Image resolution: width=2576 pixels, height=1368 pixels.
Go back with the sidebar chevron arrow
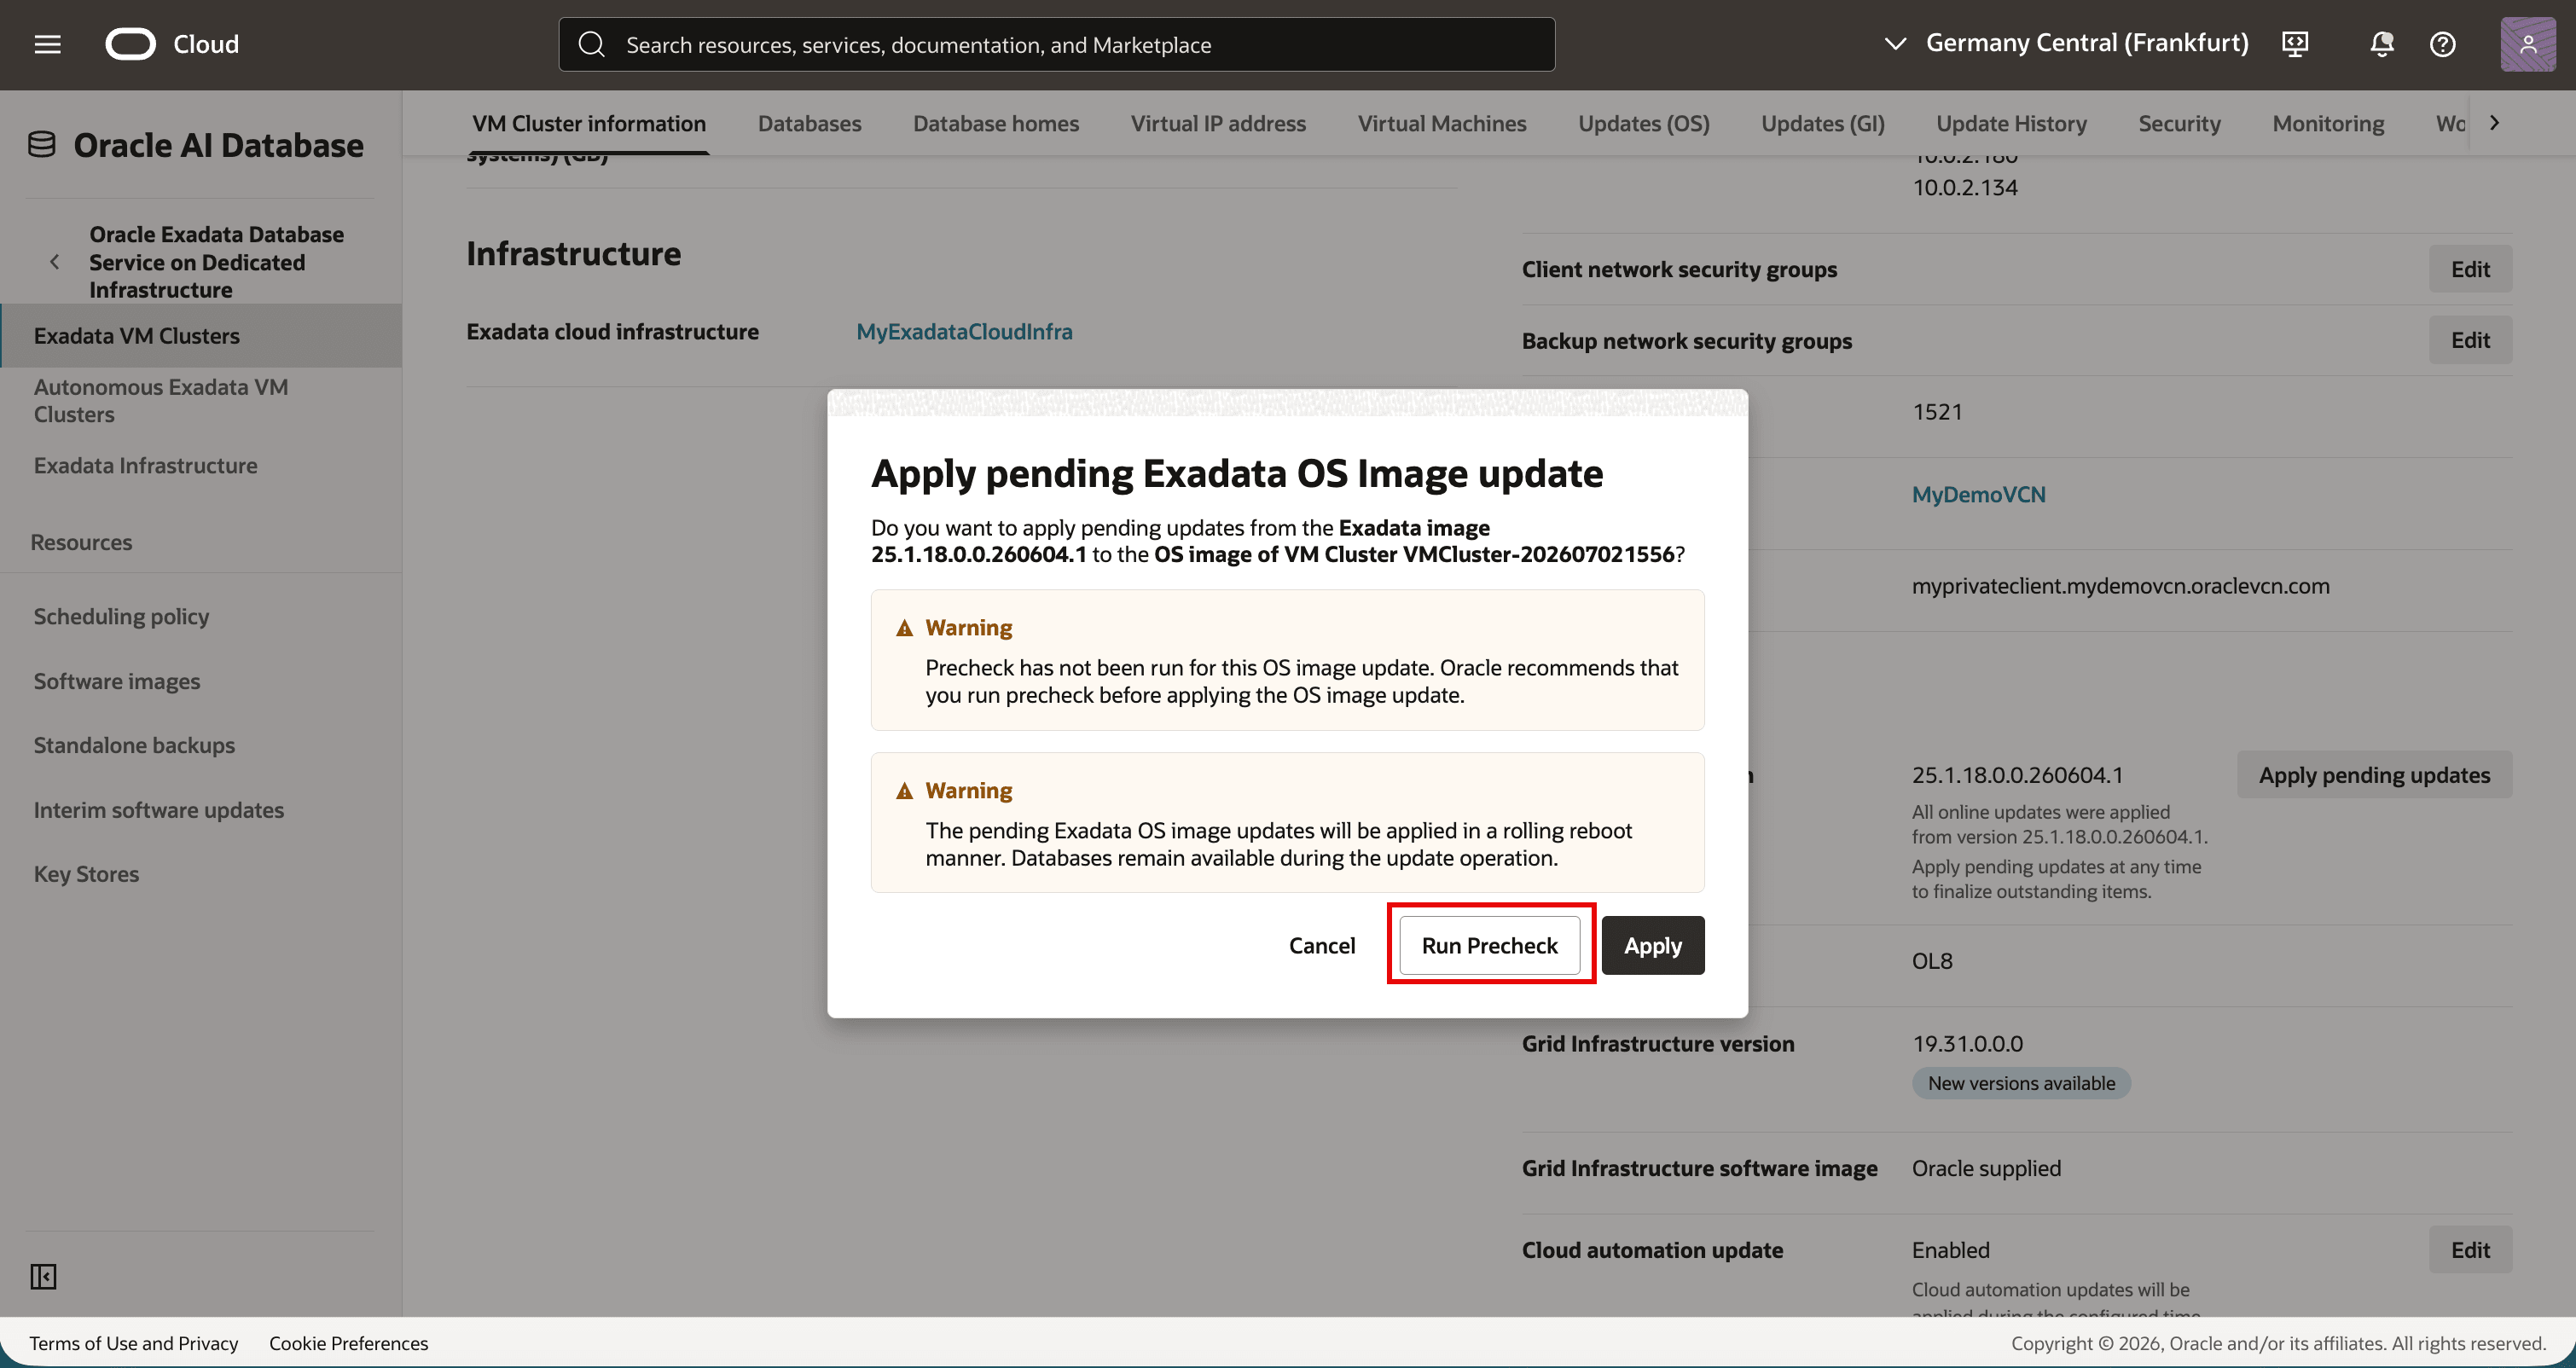pyautogui.click(x=54, y=262)
